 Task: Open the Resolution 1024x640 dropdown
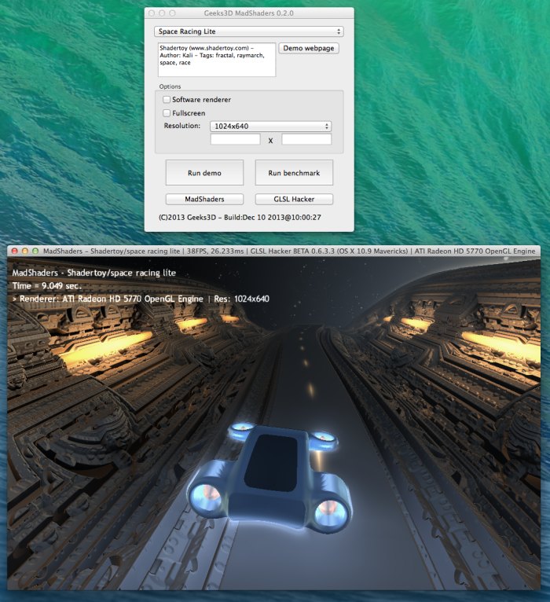coord(270,127)
